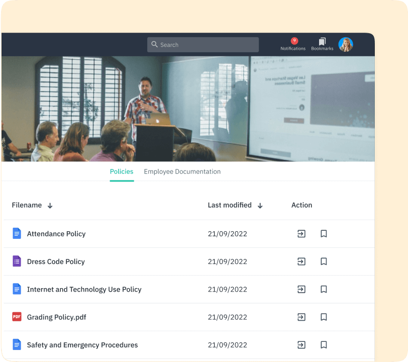Click the Grading Policy.pdf filename link

57,317
